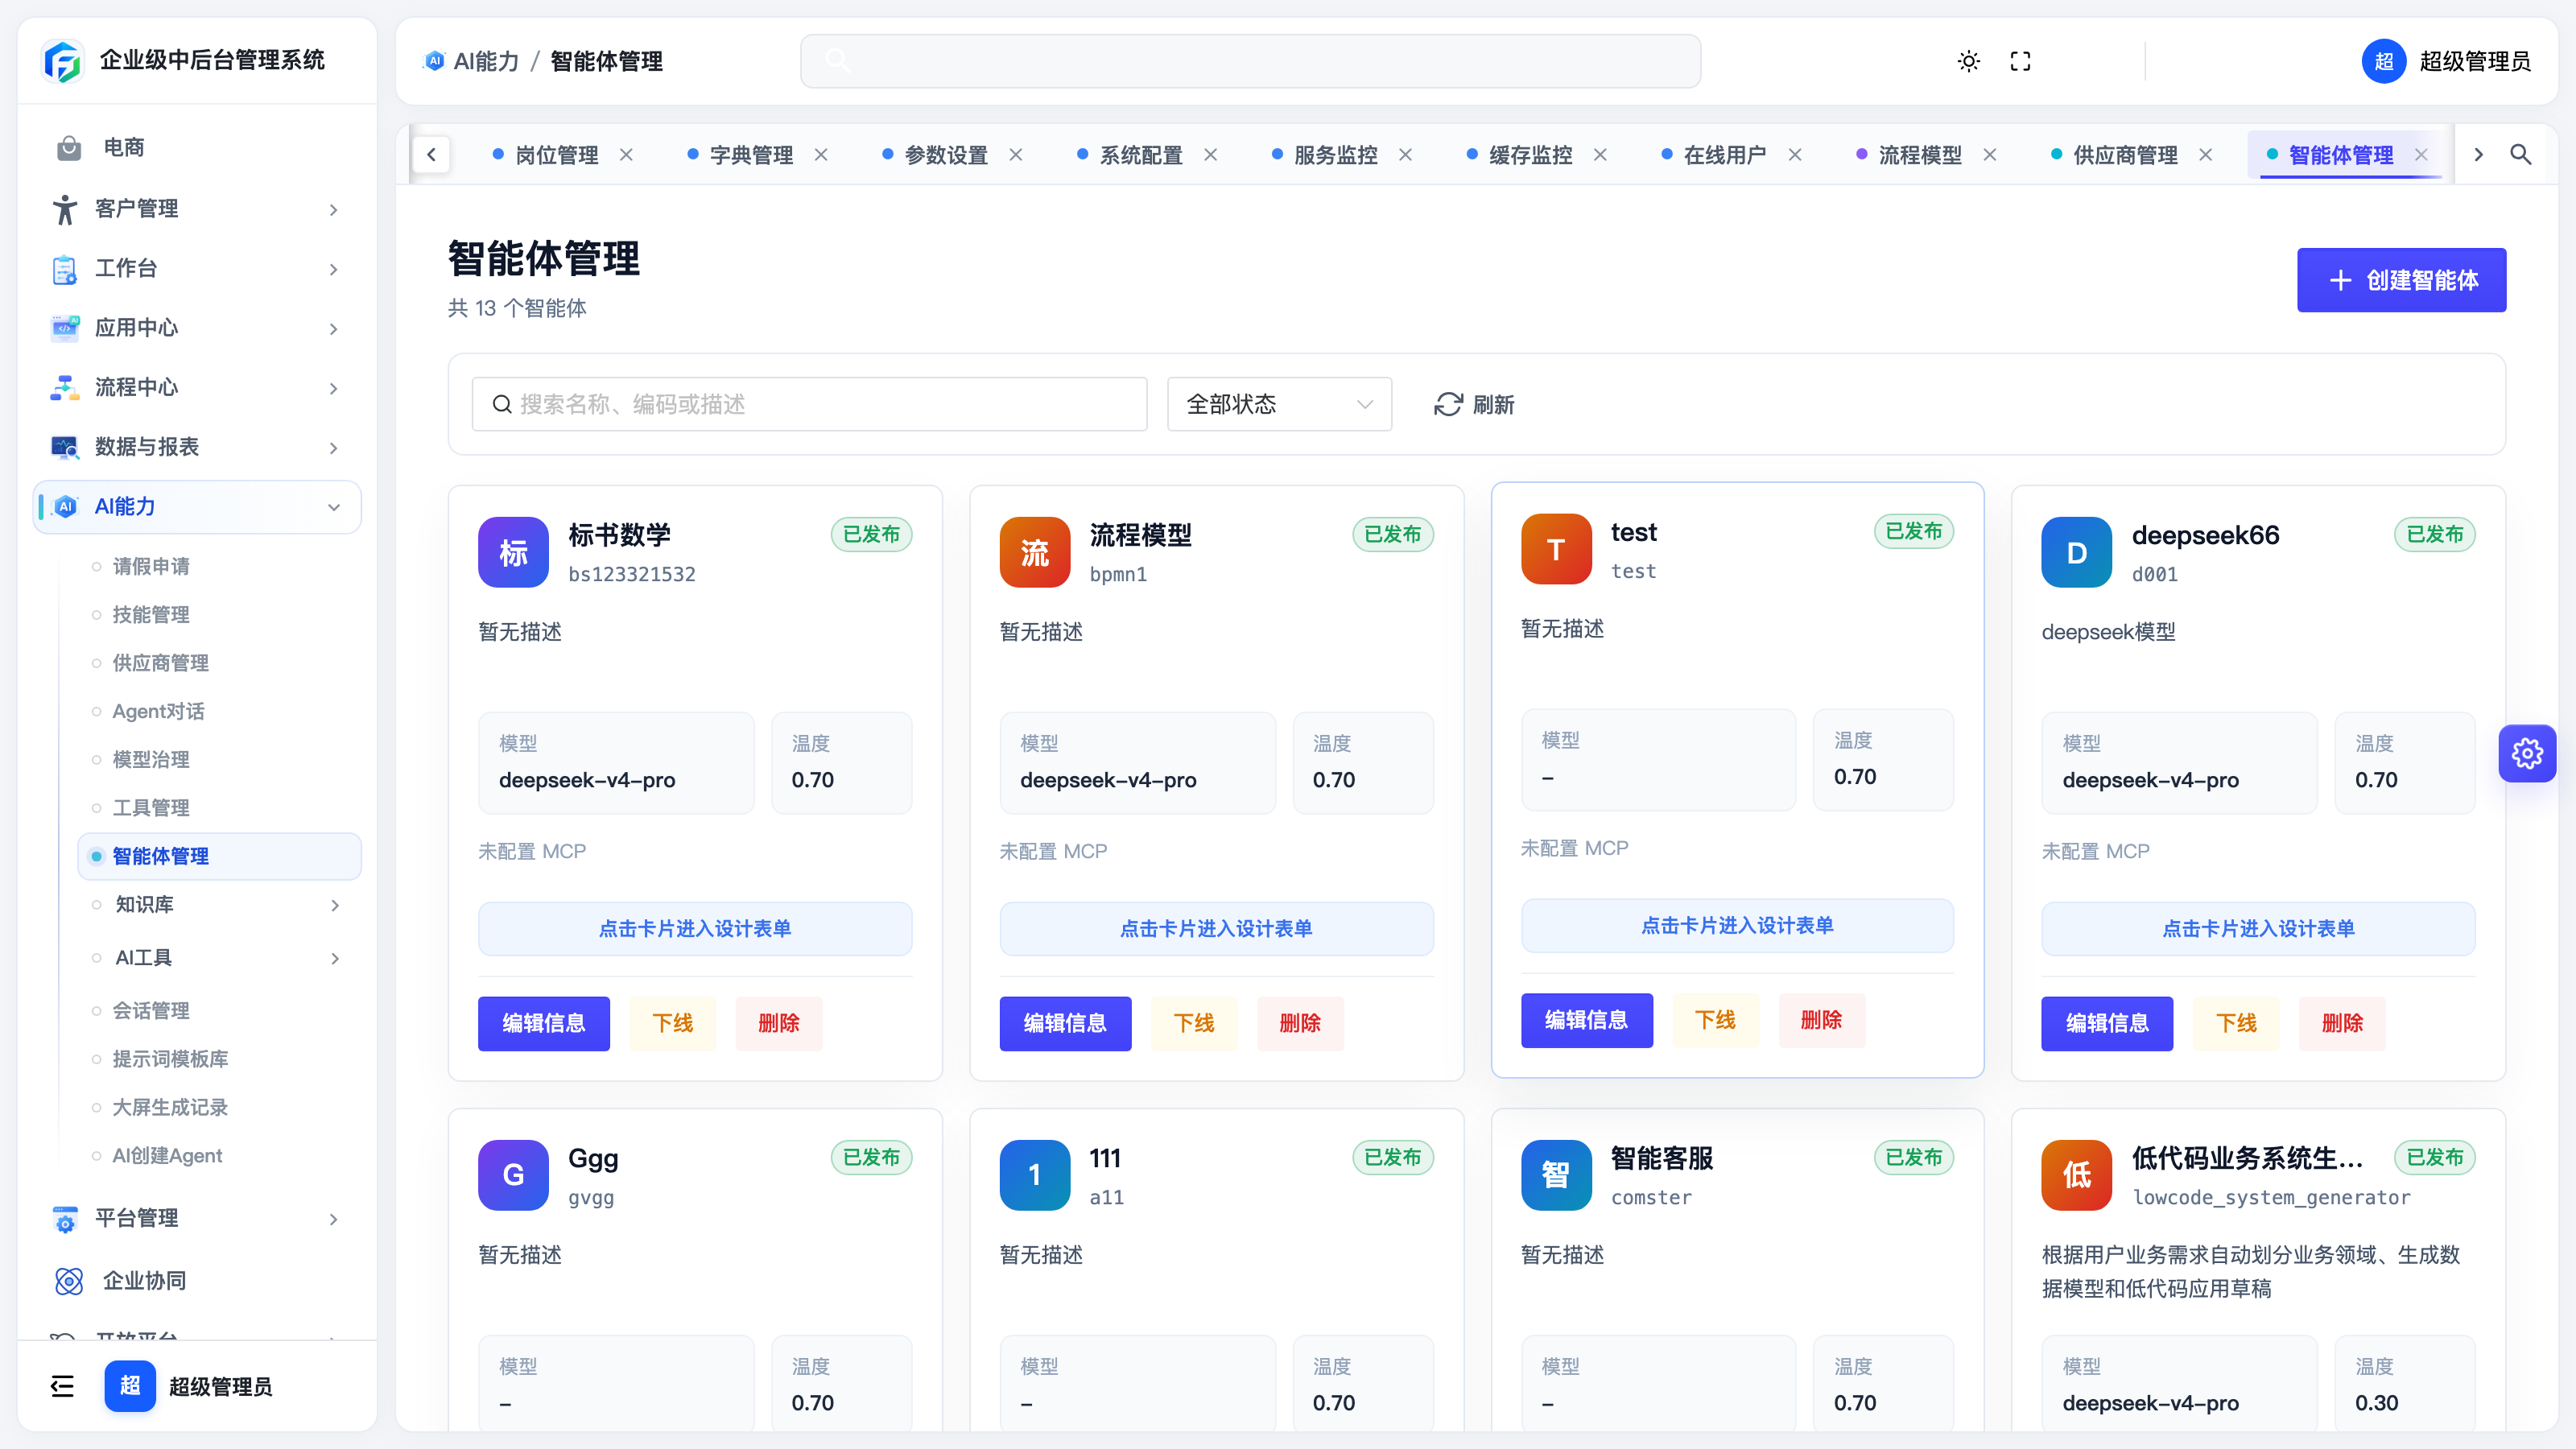Click the agent search input field
This screenshot has width=2576, height=1449.
click(809, 404)
